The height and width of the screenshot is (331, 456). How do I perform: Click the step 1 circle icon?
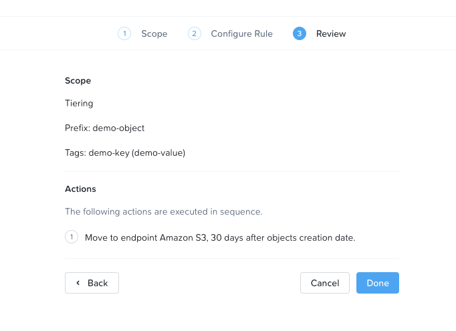point(124,33)
